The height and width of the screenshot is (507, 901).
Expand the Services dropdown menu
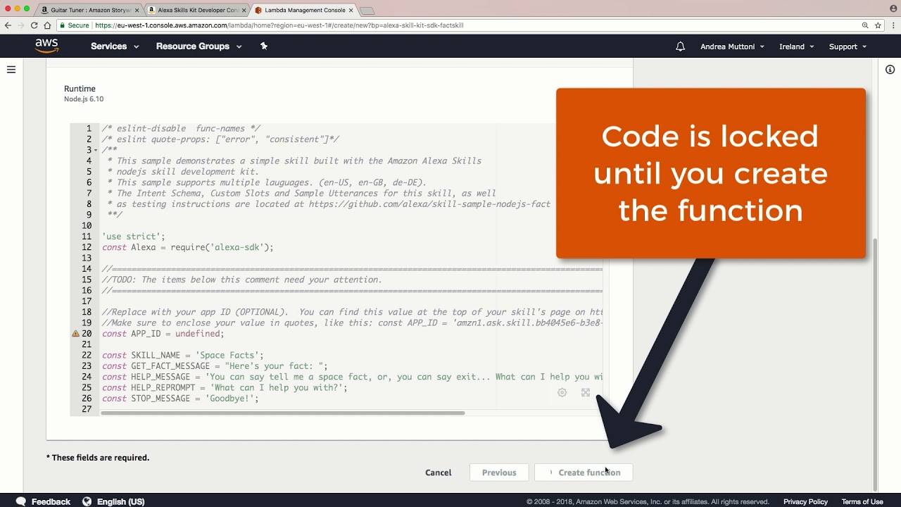[x=115, y=46]
